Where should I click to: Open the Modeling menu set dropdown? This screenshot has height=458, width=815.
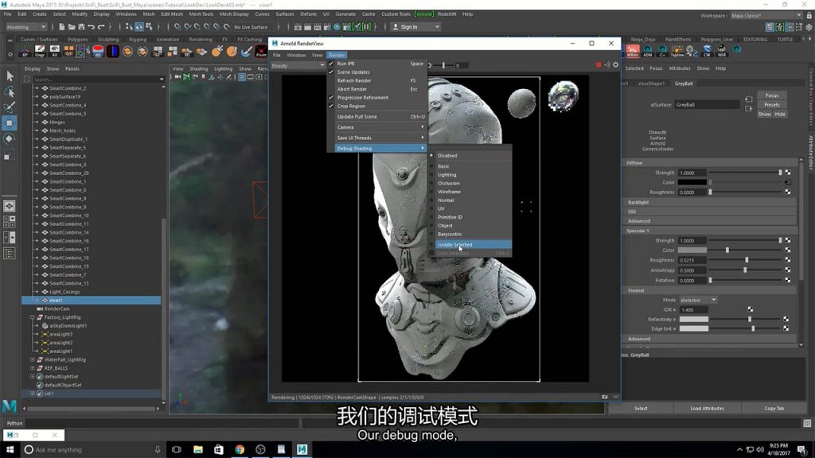(26, 27)
